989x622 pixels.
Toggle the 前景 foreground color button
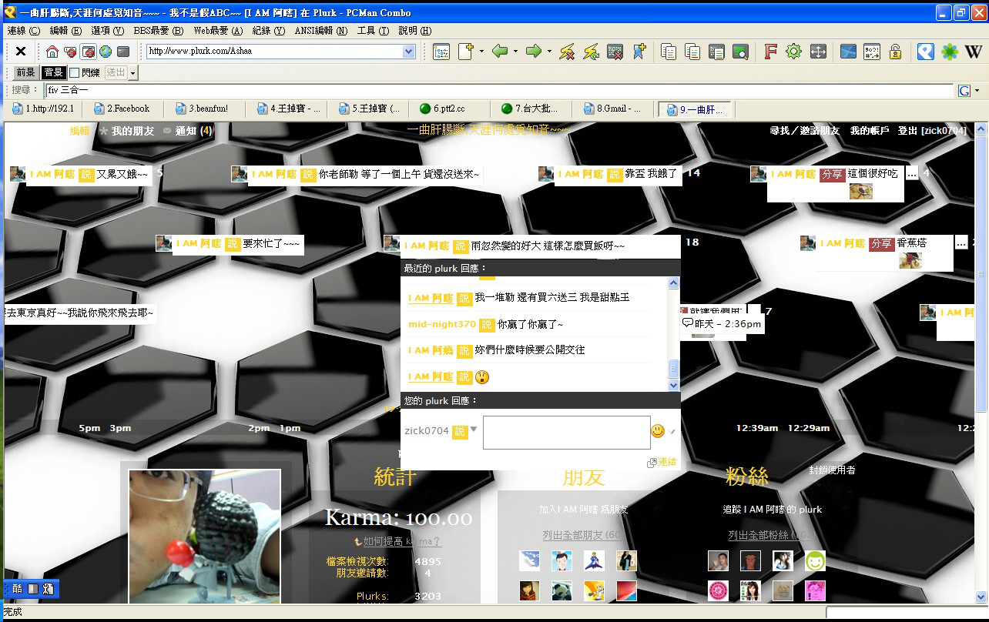point(25,72)
